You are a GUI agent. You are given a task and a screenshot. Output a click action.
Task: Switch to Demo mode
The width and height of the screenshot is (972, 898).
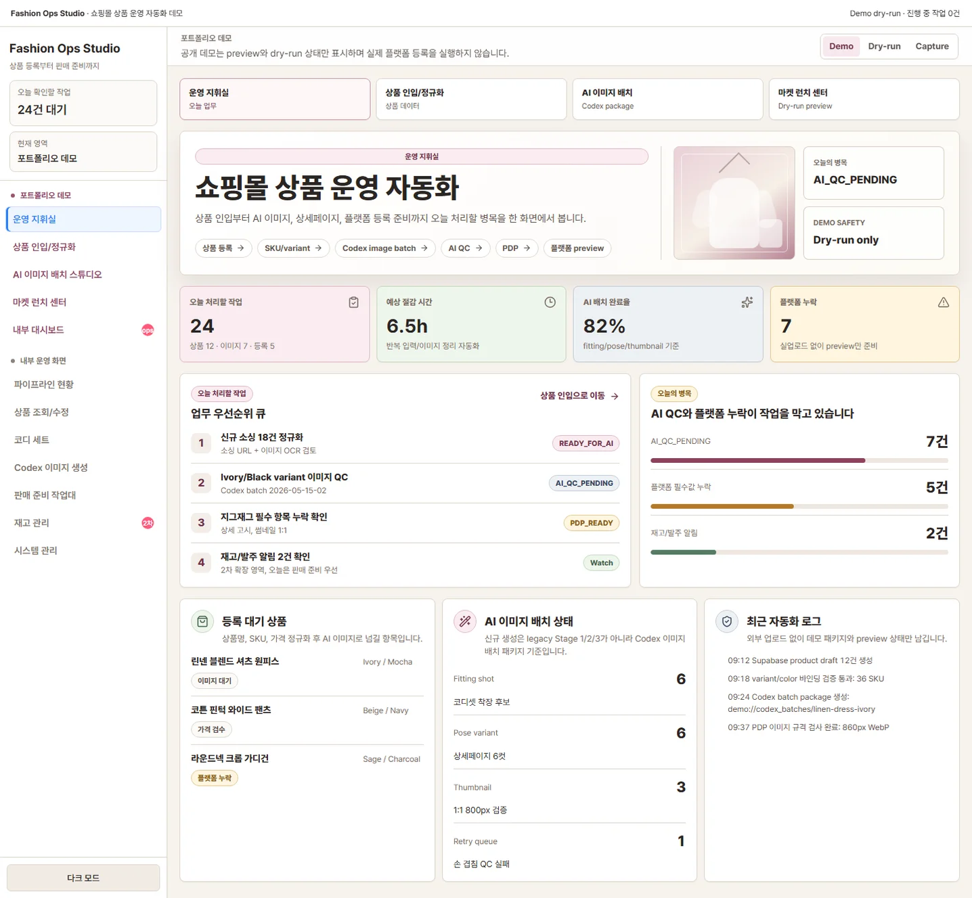coord(841,46)
